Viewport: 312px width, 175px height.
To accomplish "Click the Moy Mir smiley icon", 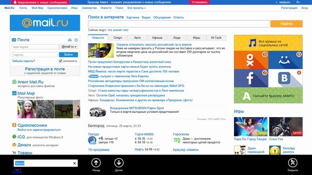I will coord(14,93).
